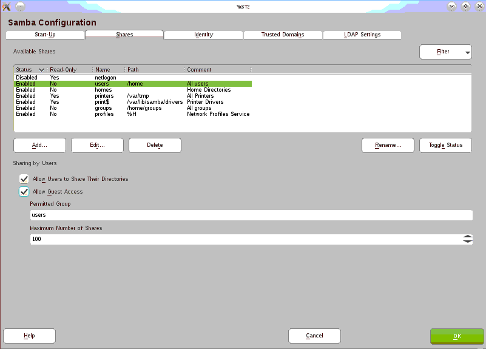Maximize the YaST2 window

click(x=465, y=7)
